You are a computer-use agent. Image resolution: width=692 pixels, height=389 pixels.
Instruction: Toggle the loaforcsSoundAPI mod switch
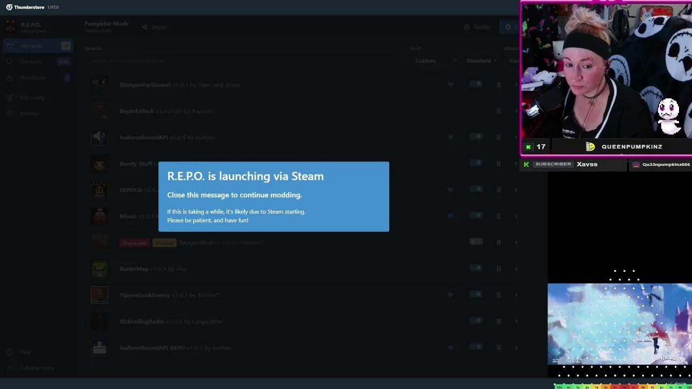[476, 137]
